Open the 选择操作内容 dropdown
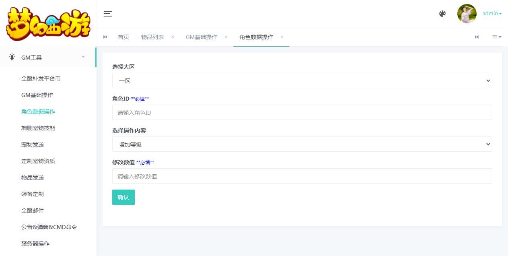Image resolution: width=508 pixels, height=256 pixels. point(302,144)
